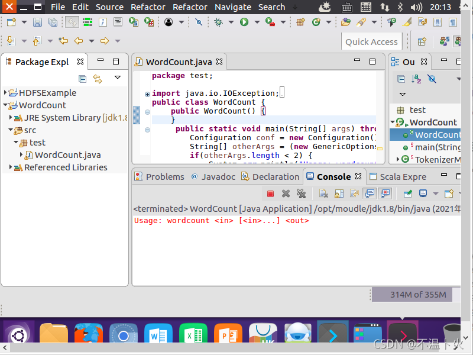Open Files manager from the dock
This screenshot has width=473, height=355.
coord(54,333)
